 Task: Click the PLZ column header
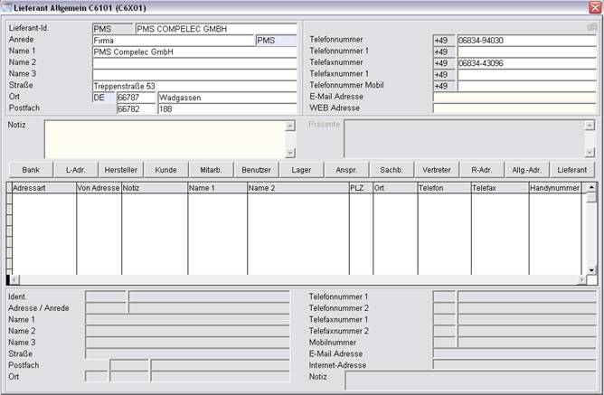(x=360, y=188)
